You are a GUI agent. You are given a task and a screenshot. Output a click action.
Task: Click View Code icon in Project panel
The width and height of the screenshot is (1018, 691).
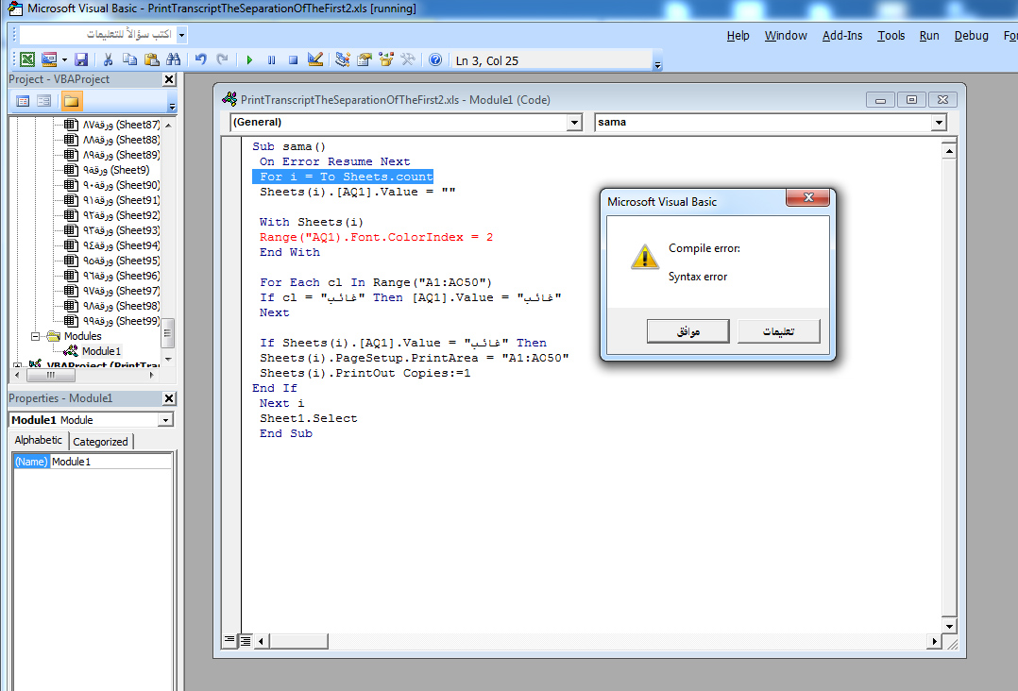[23, 101]
